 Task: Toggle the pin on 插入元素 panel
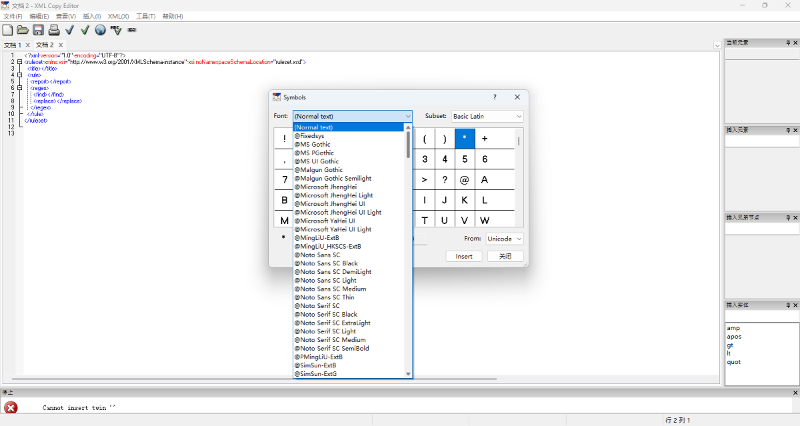pyautogui.click(x=787, y=130)
